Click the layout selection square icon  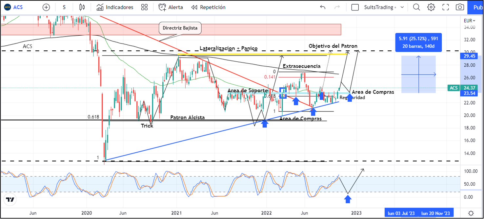(x=355, y=7)
